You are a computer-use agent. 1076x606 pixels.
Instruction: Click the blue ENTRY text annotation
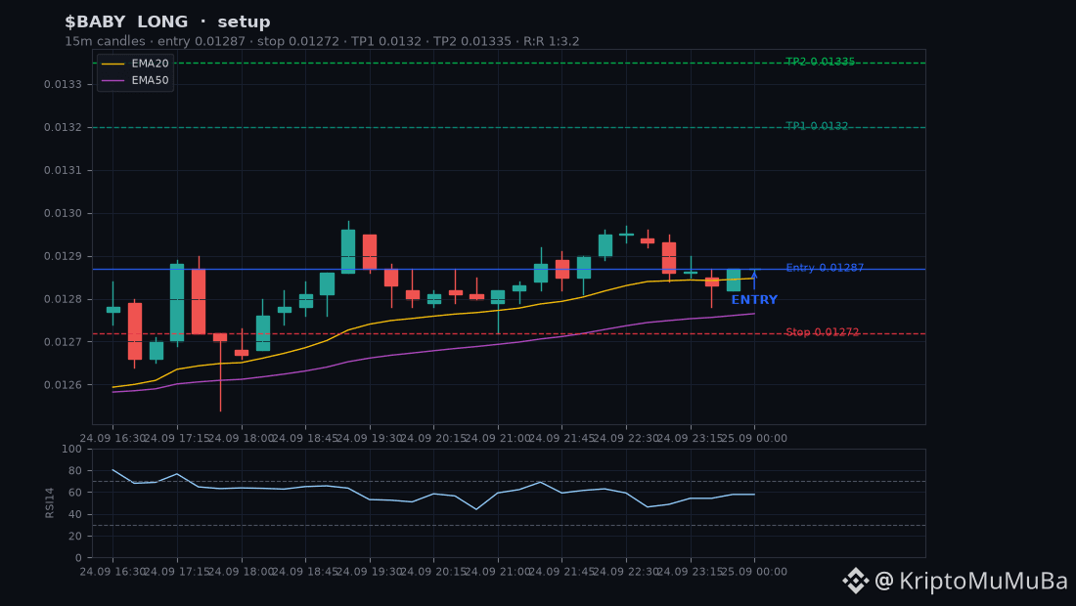tap(754, 300)
